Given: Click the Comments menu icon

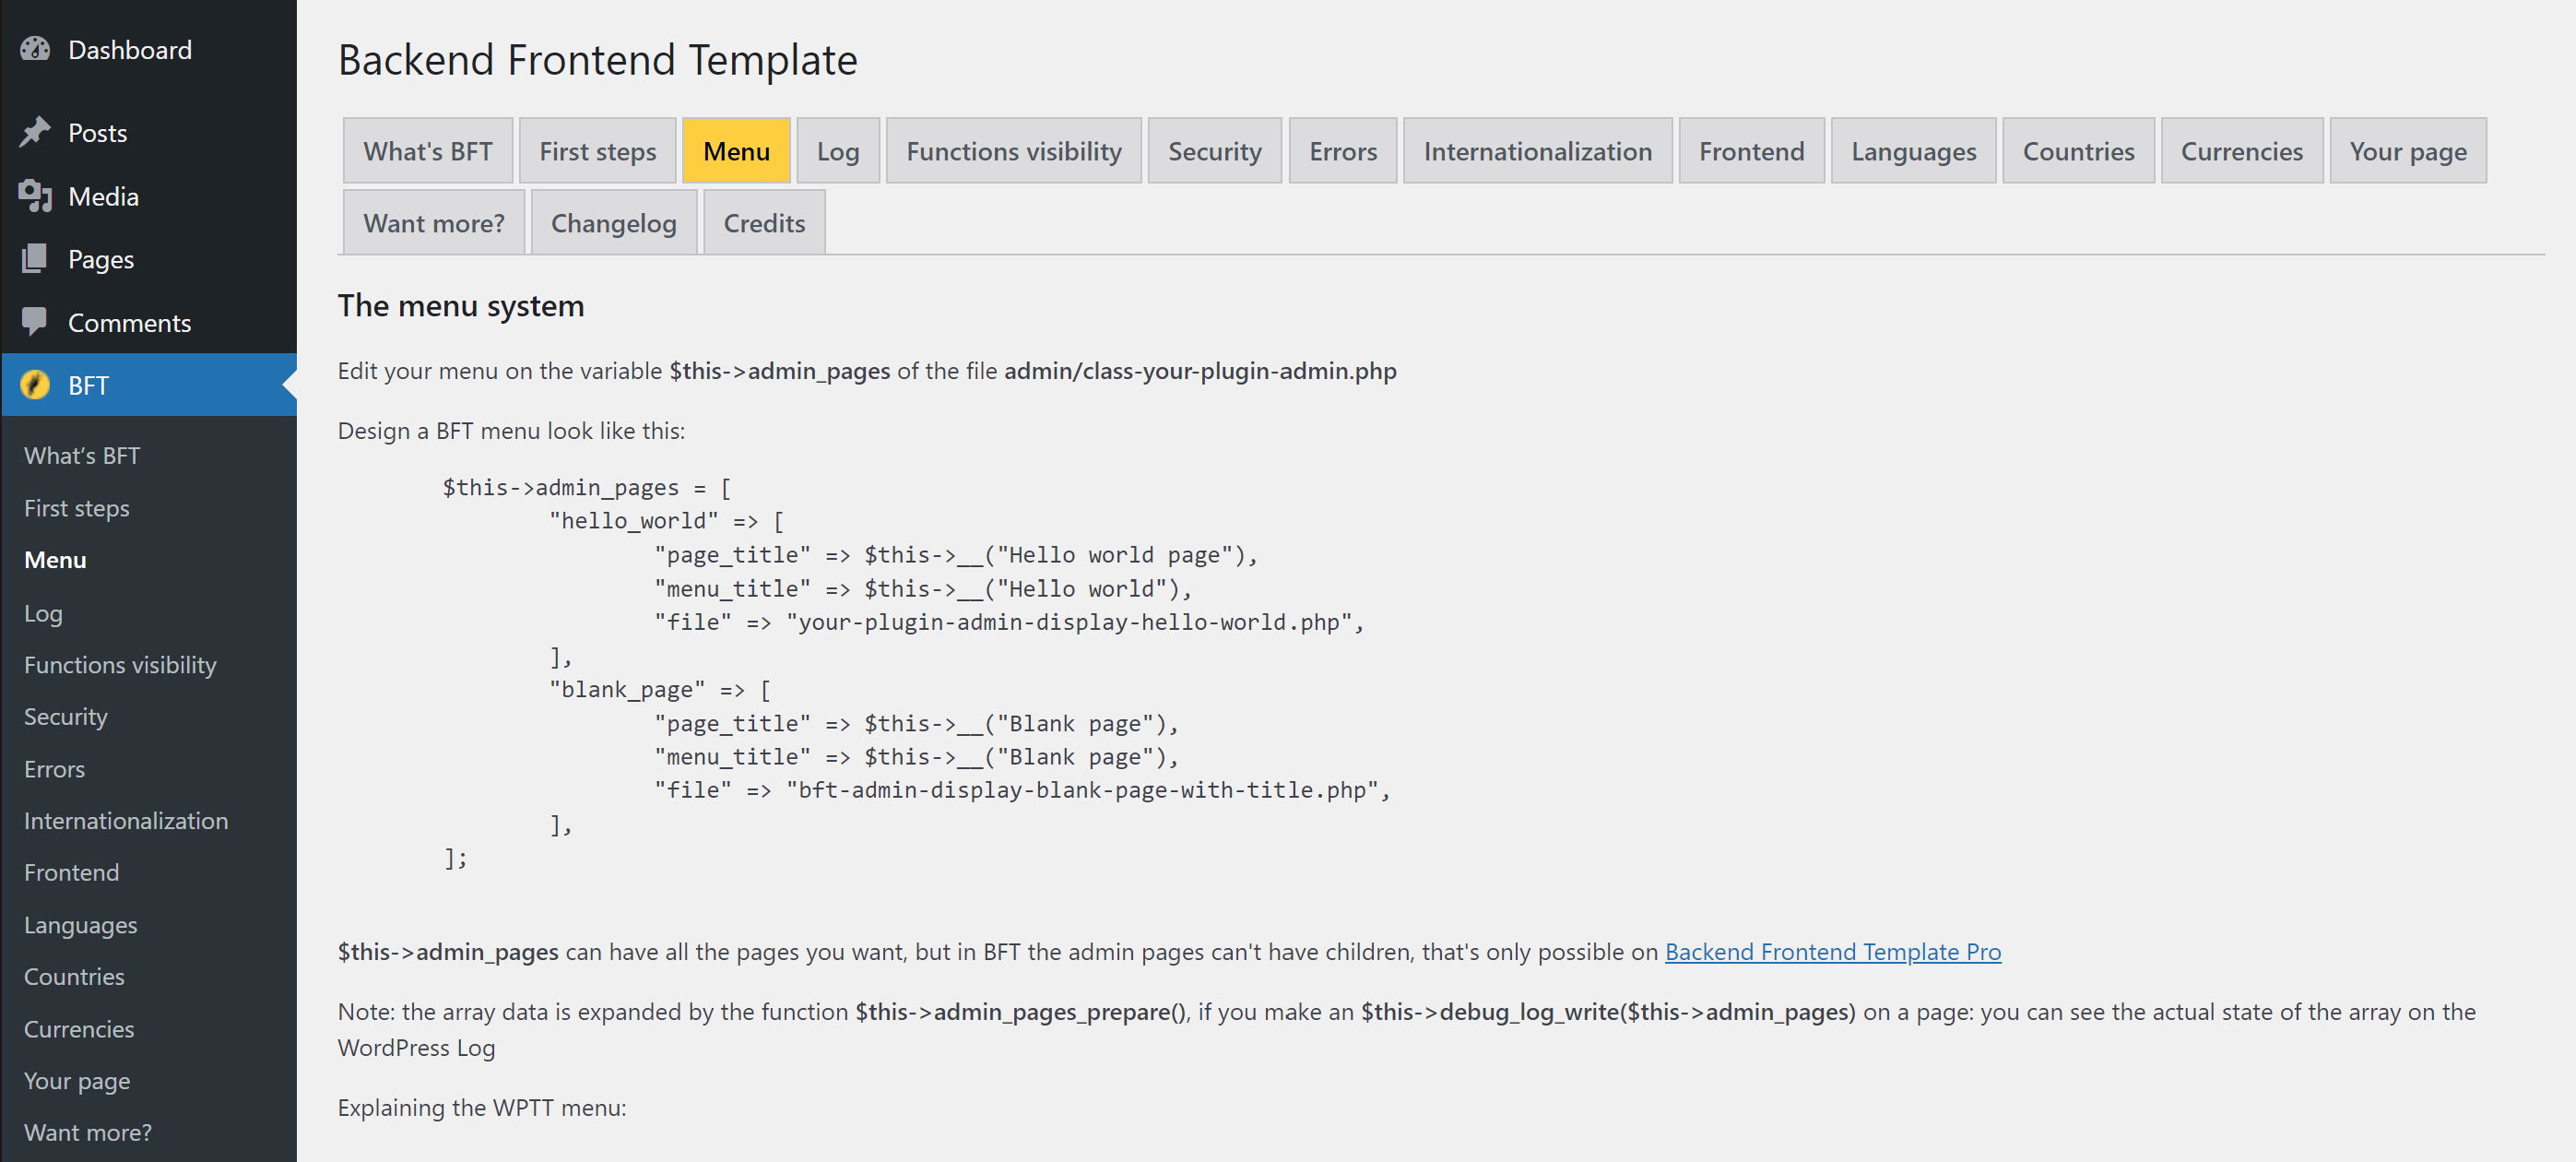Looking at the screenshot, I should tap(33, 322).
